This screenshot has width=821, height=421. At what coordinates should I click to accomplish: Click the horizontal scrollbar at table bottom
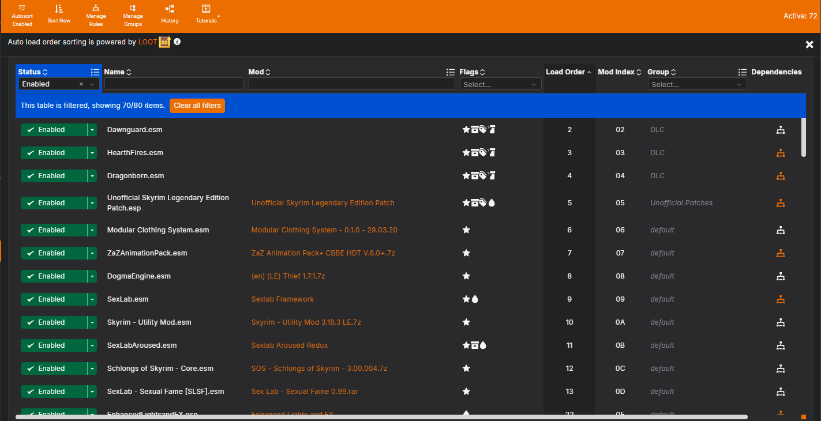(x=381, y=416)
